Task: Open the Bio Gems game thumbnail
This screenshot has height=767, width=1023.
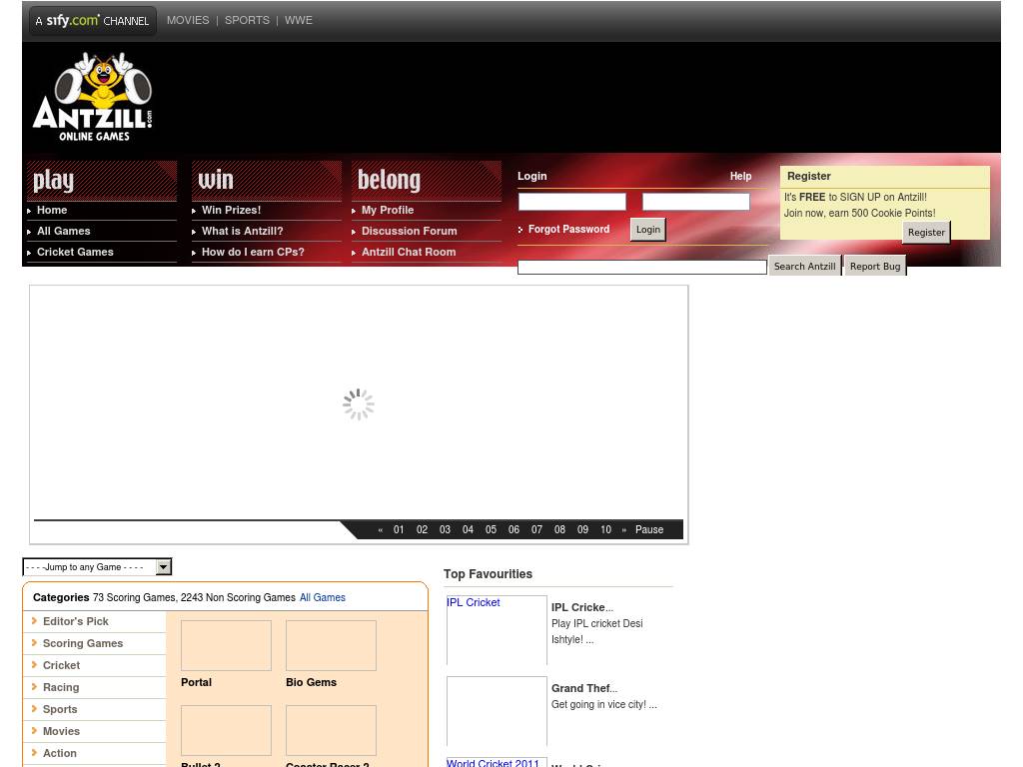Action: tap(331, 645)
